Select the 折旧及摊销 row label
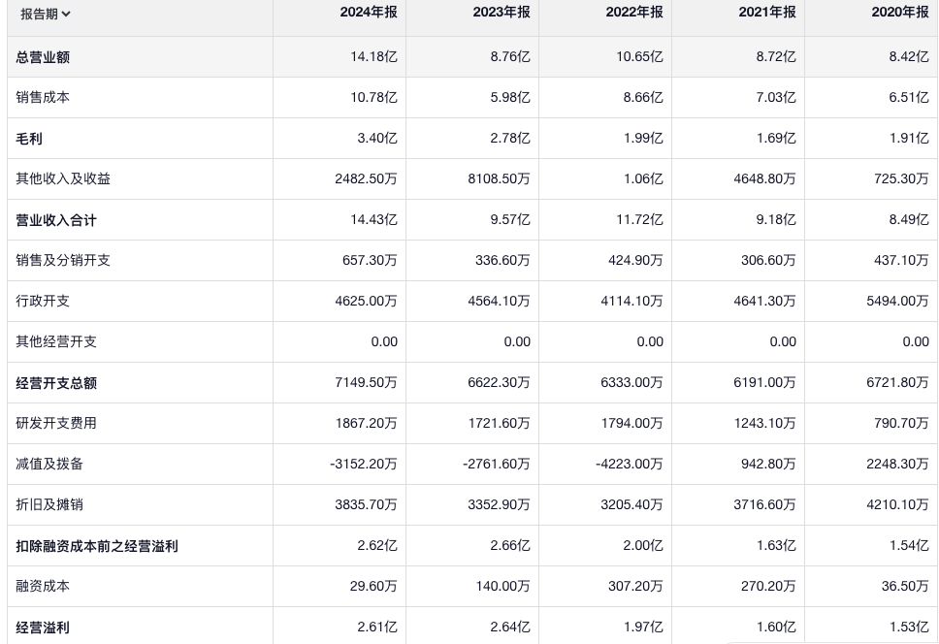The image size is (939, 644). tap(49, 505)
